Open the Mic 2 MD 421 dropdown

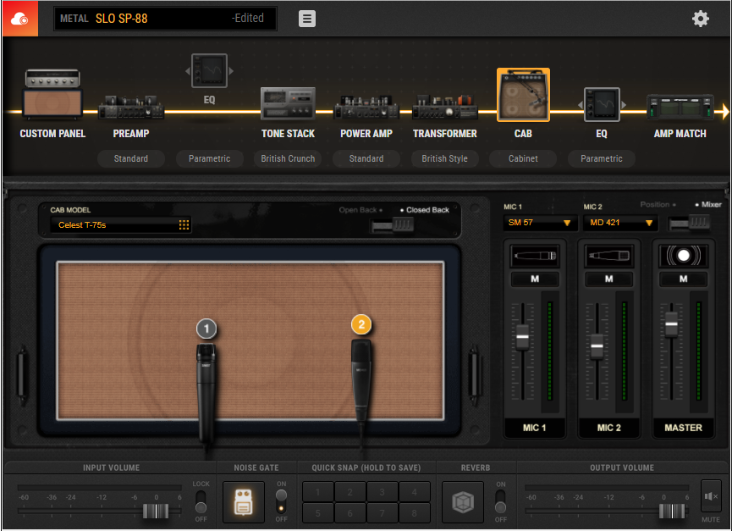tap(620, 223)
